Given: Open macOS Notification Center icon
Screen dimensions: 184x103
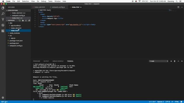Looking at the screenshot, I should 180,1.
